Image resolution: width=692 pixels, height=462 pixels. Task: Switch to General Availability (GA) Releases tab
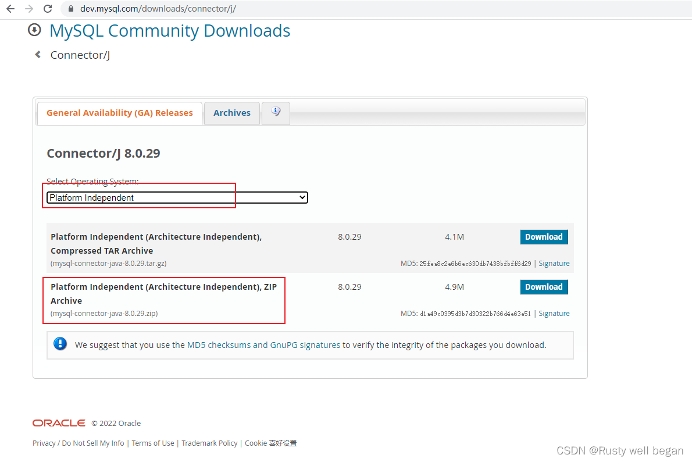tap(120, 113)
